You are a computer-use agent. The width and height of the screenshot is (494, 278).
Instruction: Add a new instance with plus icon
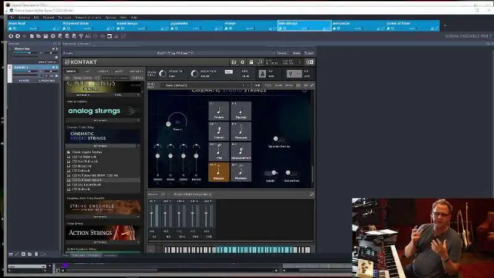[445, 26]
